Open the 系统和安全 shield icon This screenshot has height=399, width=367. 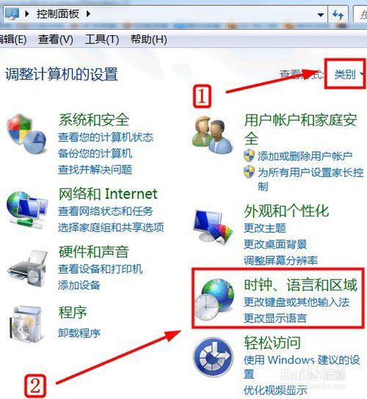point(26,133)
